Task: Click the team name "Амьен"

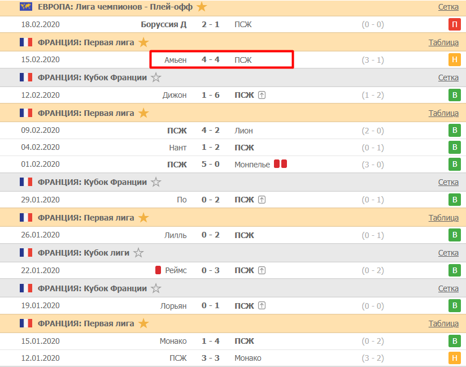Action: point(176,60)
